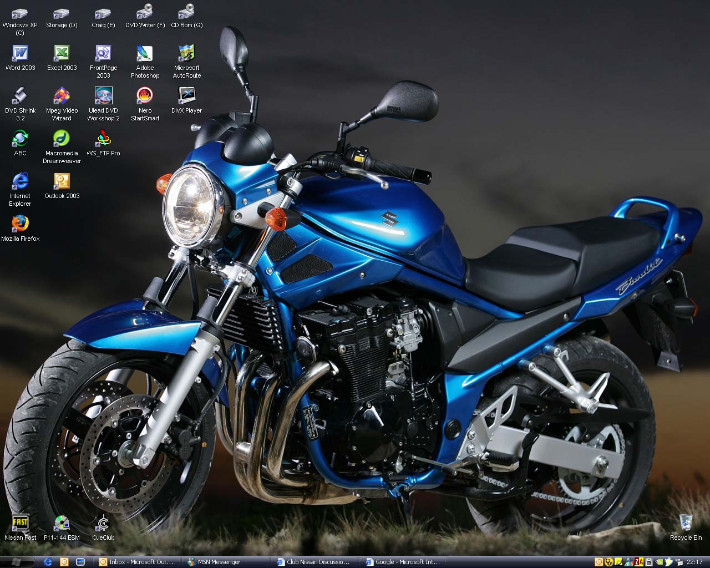This screenshot has width=710, height=568.
Task: Open the stethoscope tray icon
Action: pos(609,562)
